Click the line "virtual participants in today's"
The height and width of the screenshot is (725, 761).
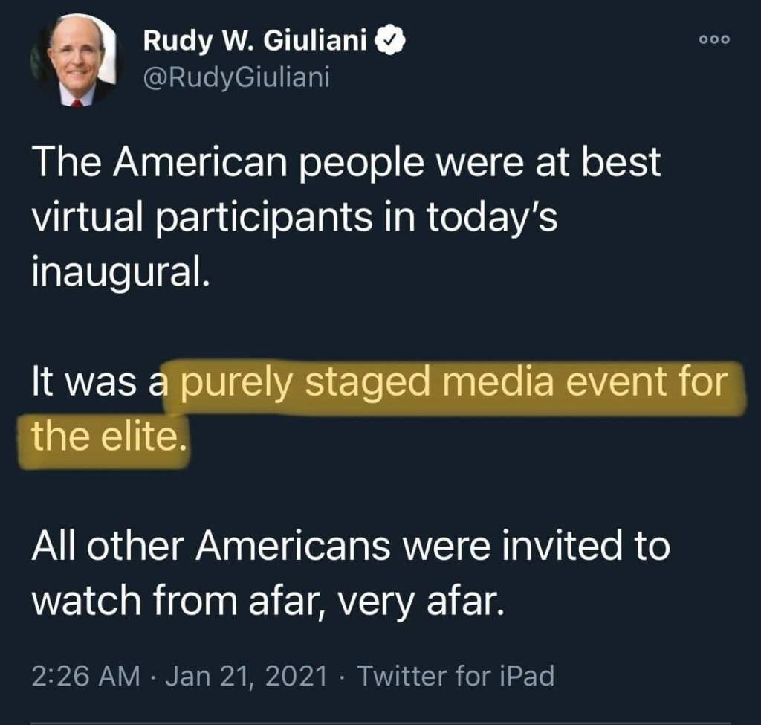coord(294,217)
